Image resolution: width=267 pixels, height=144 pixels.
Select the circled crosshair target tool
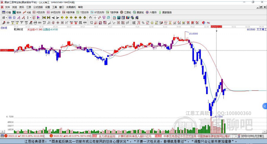coord(53,23)
